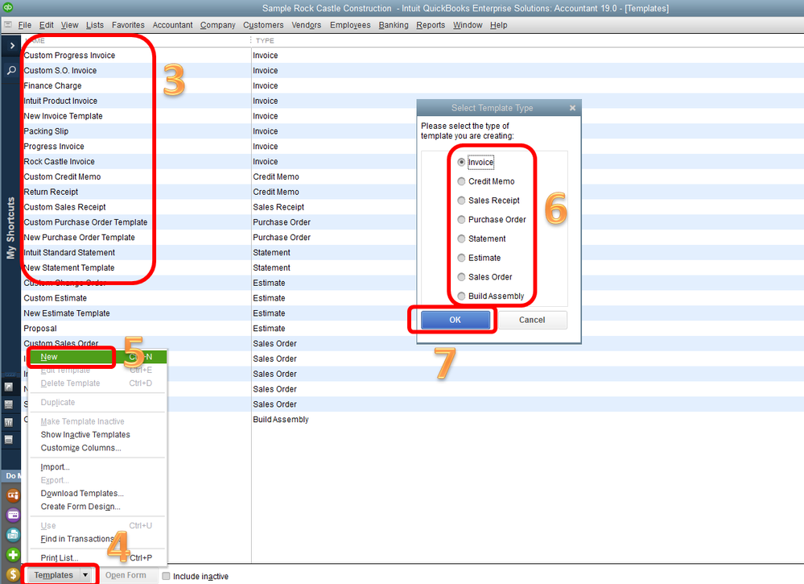Open the Banking menu
The width and height of the screenshot is (804, 584).
[x=394, y=25]
